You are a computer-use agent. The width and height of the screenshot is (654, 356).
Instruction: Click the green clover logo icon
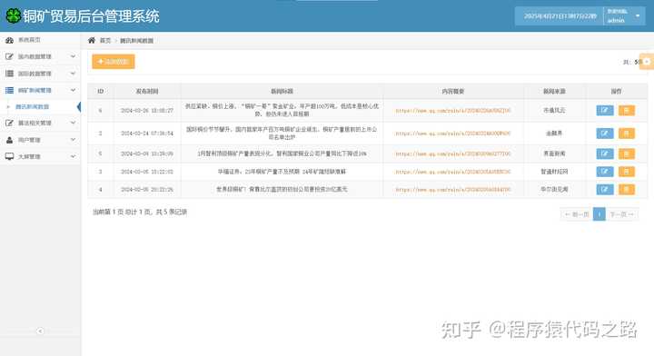[13, 15]
